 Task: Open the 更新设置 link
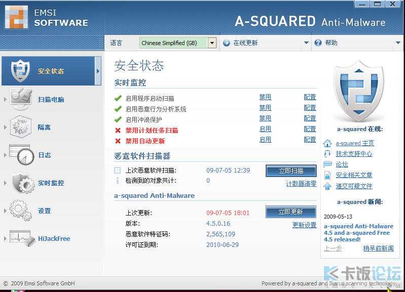pyautogui.click(x=304, y=225)
